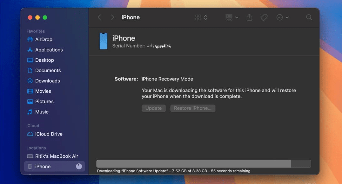Go forward with the right chevron
Viewport: 342px width, 184px height.
(x=112, y=17)
